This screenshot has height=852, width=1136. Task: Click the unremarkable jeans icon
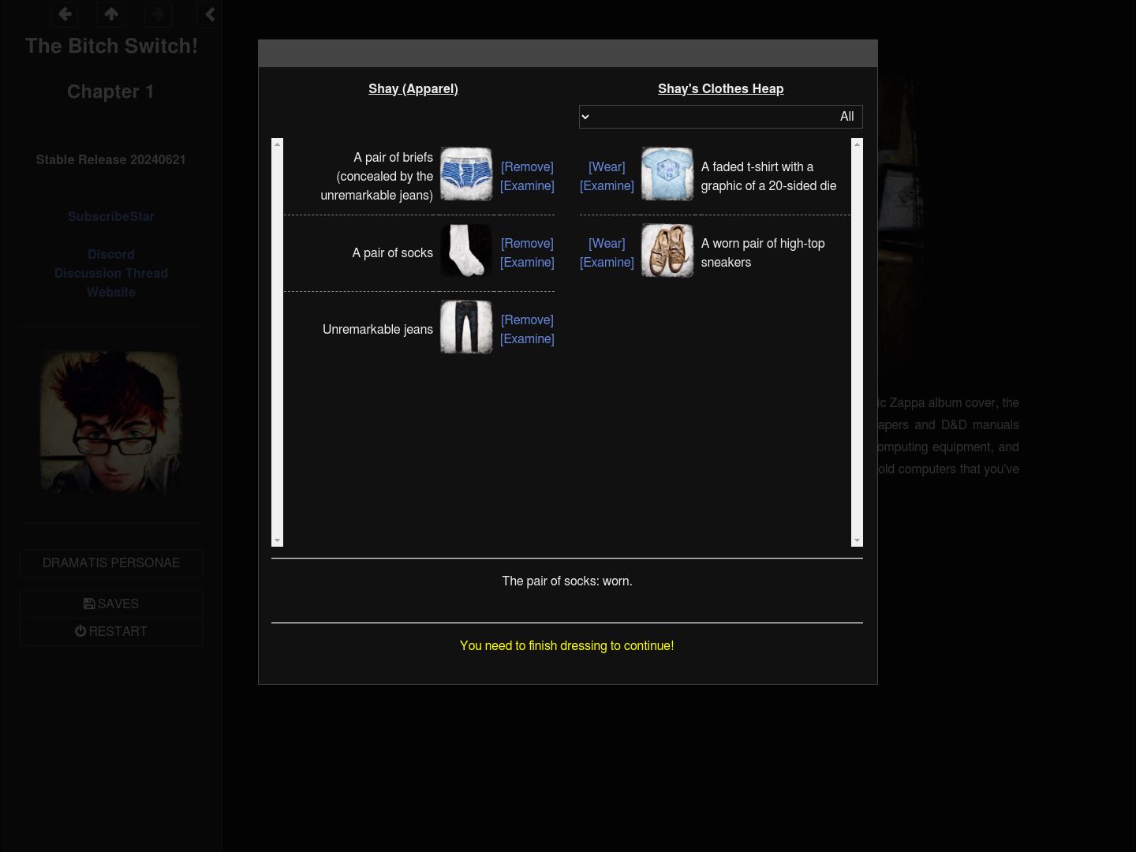click(465, 327)
